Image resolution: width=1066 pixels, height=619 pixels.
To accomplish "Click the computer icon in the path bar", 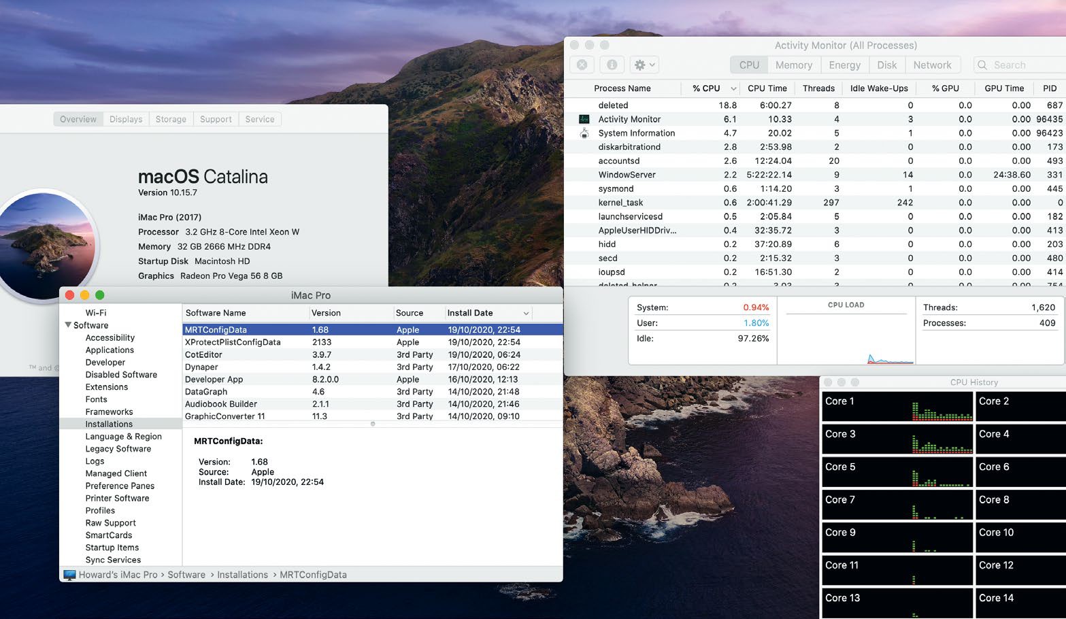I will [69, 575].
